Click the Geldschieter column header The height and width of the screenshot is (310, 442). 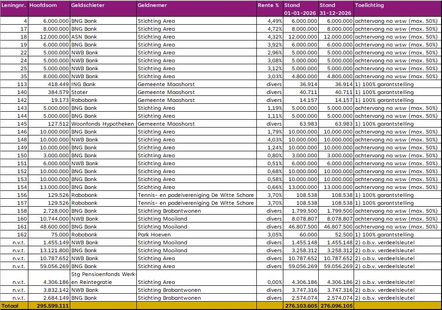coord(88,6)
